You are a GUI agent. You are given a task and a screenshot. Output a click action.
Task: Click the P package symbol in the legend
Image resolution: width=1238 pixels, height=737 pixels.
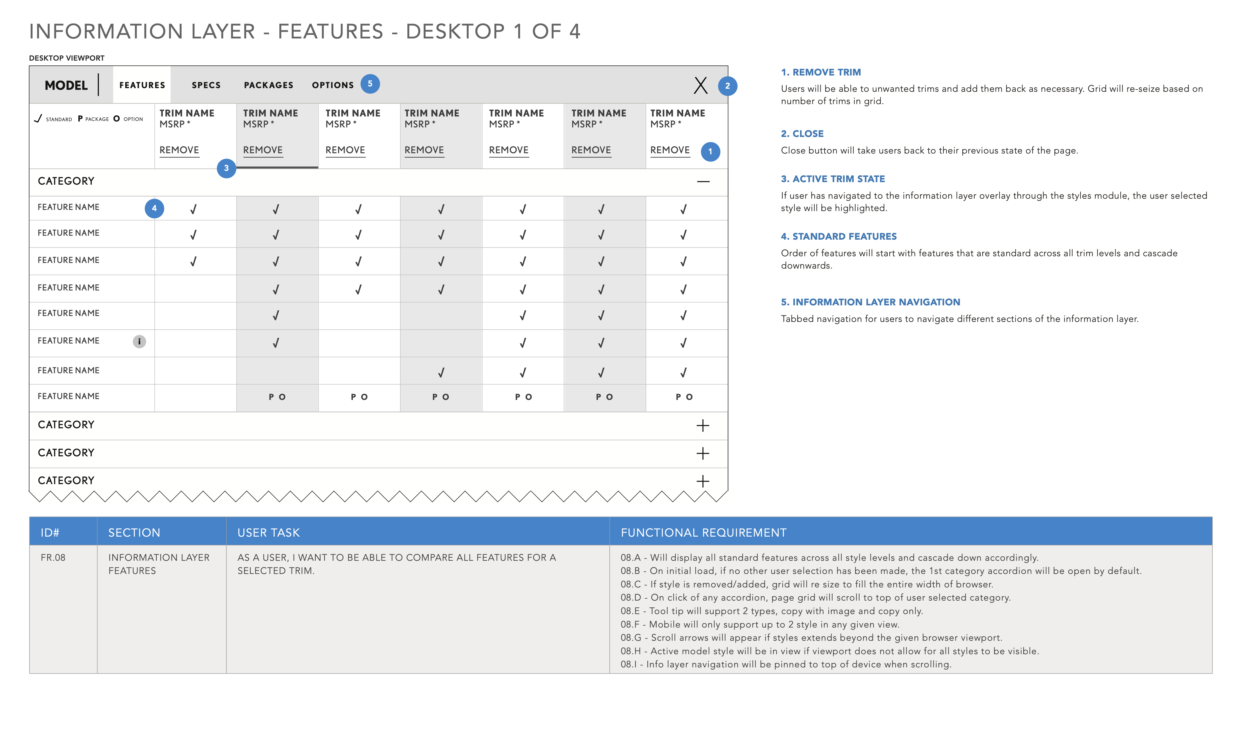80,119
